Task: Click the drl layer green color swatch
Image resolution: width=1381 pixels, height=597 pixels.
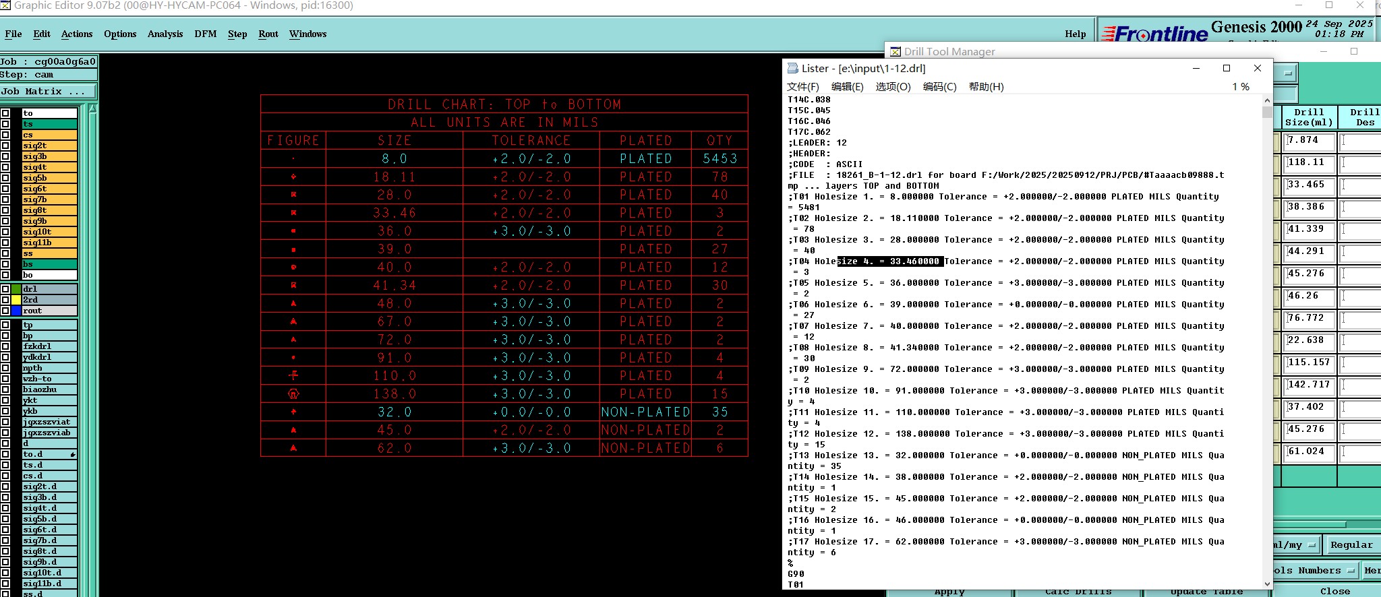Action: tap(16, 289)
